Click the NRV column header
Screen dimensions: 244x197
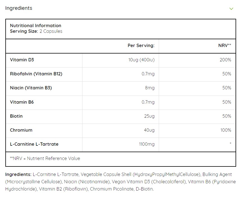(x=225, y=45)
